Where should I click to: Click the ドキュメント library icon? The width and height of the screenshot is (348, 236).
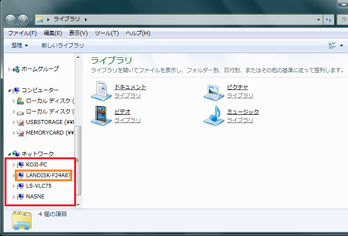pos(101,91)
